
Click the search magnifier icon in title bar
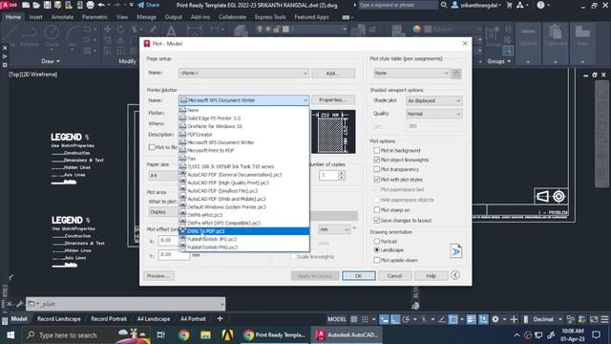(x=444, y=5)
